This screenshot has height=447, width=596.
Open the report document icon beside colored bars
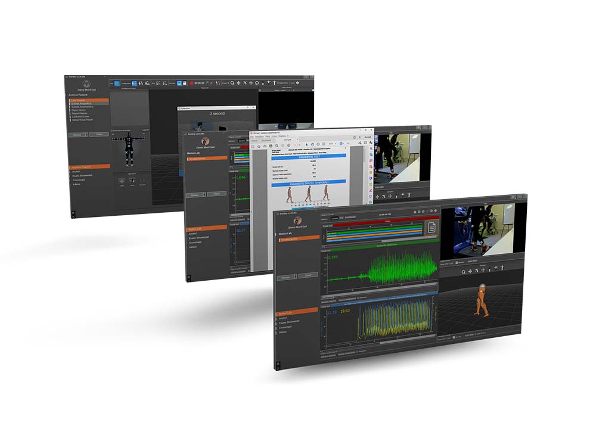click(x=430, y=227)
